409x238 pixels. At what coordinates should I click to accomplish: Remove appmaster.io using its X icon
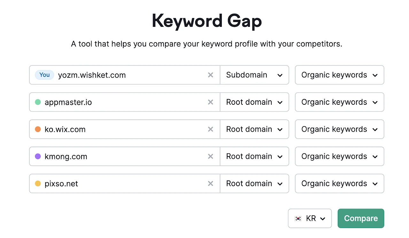(211, 102)
